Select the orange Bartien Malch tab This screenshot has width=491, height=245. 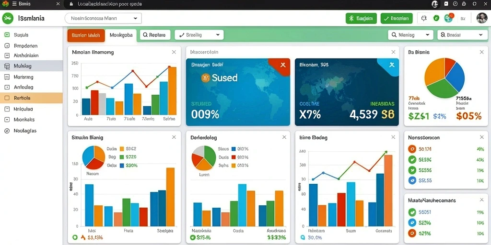pos(86,35)
